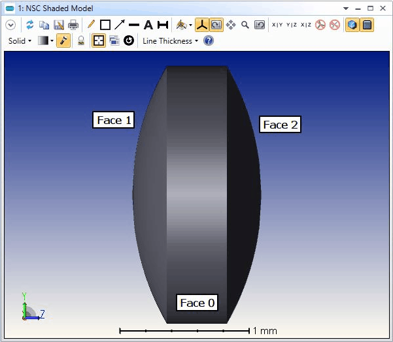Expand the settings chevron at toolbar left
Viewport: 393px width, 342px height.
click(x=10, y=25)
